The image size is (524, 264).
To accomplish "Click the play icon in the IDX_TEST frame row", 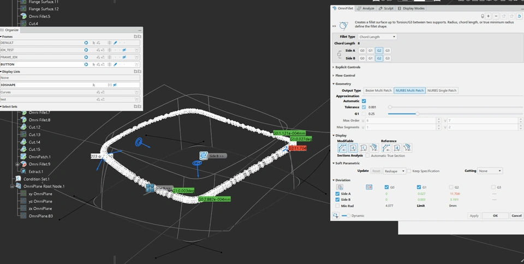I will (x=86, y=50).
